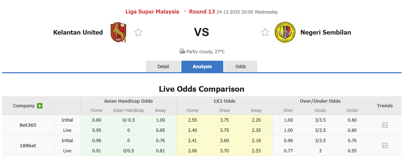Click the Kelantan United club crest
402x157 pixels.
pyautogui.click(x=118, y=33)
